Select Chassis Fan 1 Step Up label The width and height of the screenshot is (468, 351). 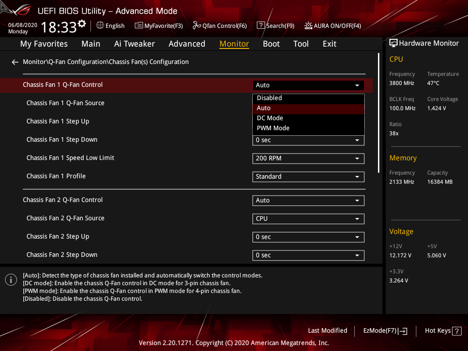(58, 121)
